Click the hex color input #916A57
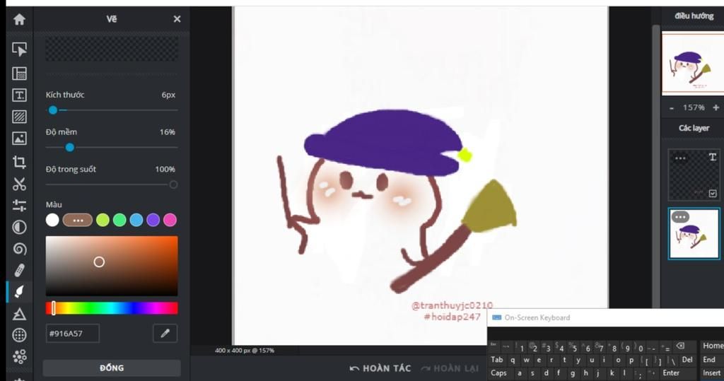 pyautogui.click(x=73, y=334)
